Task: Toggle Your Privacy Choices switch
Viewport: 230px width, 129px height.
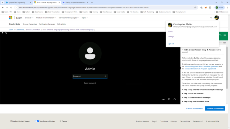Action: point(36,121)
